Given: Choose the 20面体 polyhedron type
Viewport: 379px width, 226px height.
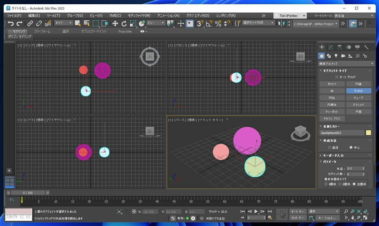Looking at the screenshot, I should pyautogui.click(x=354, y=184).
